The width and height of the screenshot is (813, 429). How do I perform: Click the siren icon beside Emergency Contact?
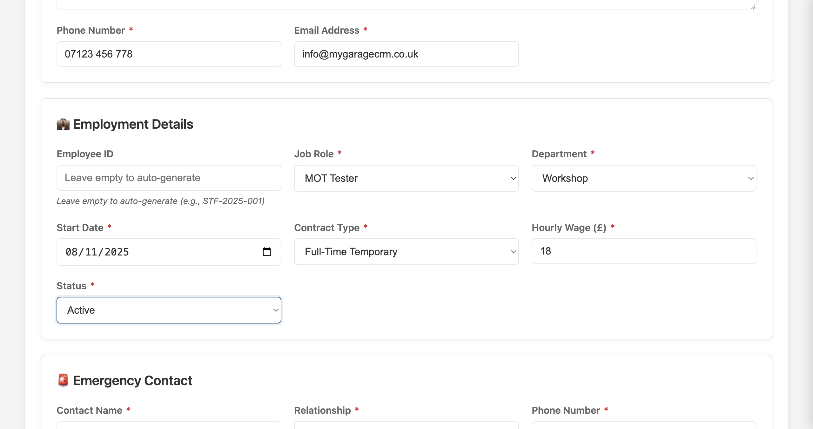pos(63,380)
